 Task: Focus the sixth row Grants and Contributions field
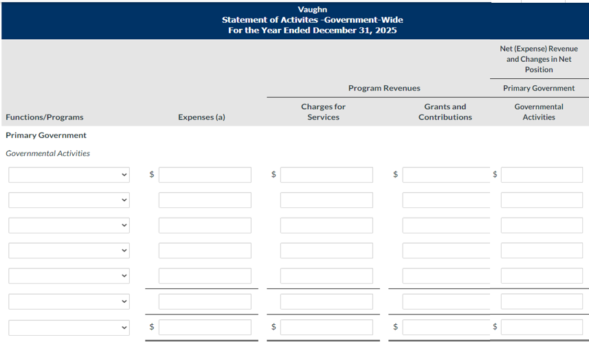point(446,301)
